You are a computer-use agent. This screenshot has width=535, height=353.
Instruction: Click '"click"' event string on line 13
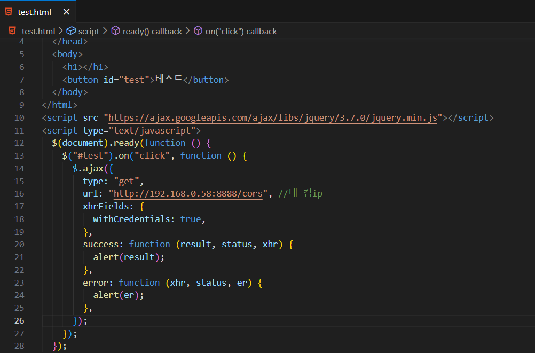pos(152,156)
